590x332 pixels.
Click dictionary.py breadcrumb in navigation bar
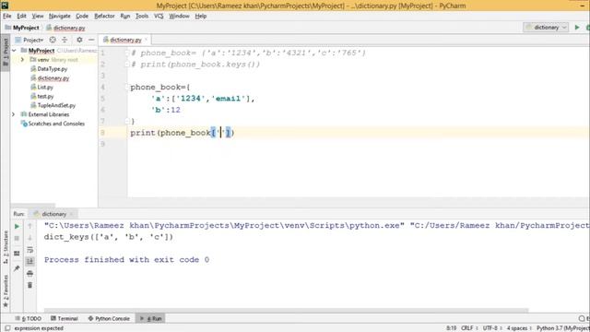pos(65,28)
